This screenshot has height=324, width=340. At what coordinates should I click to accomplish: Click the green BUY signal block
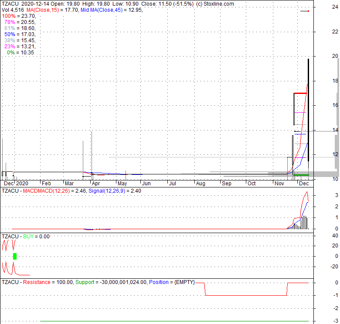point(15,256)
